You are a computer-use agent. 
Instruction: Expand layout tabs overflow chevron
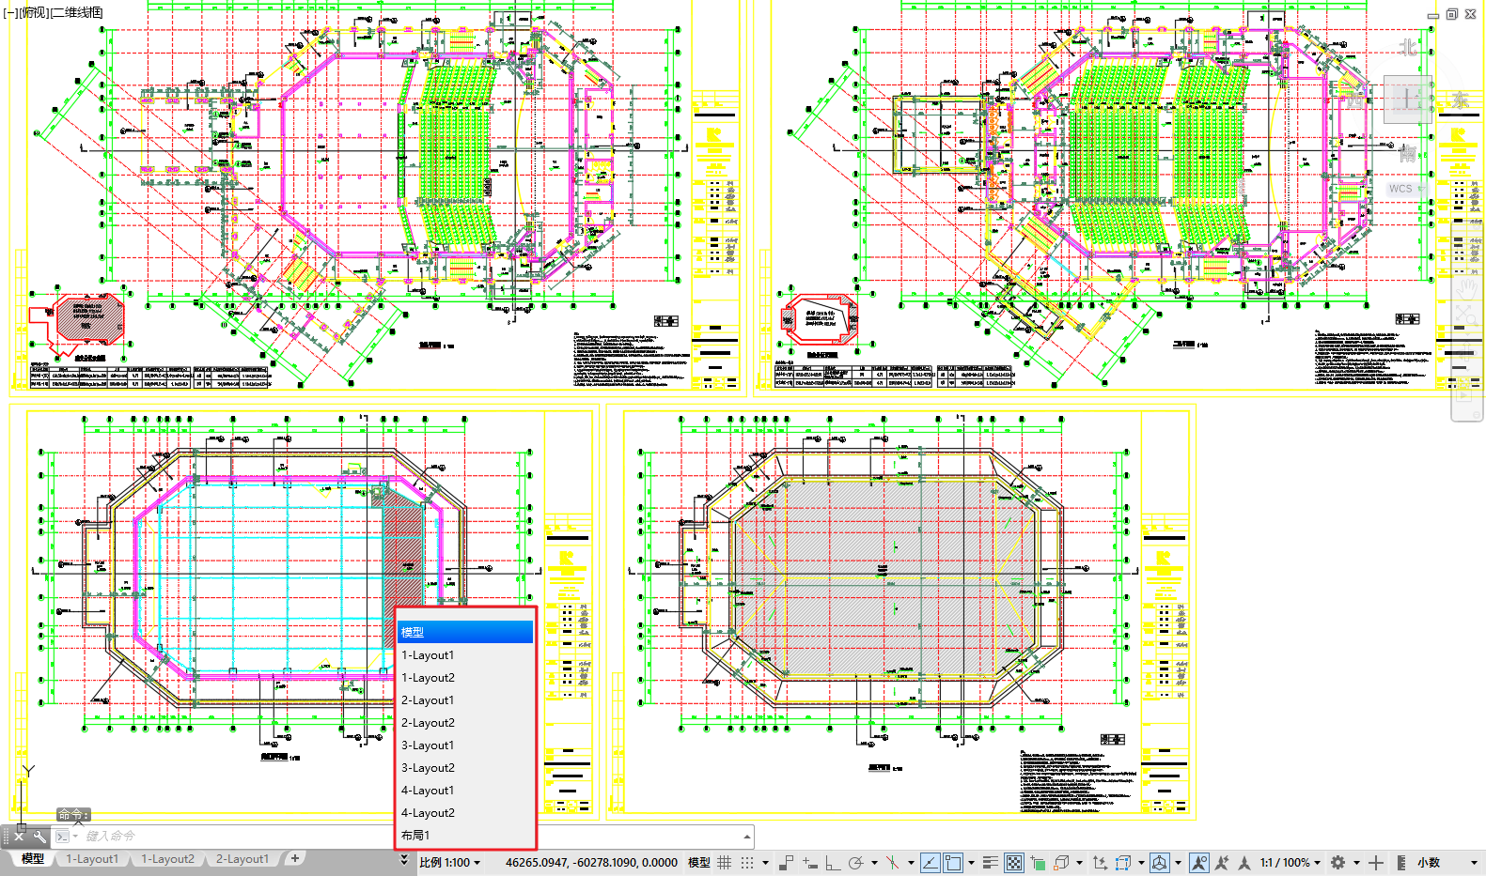404,859
